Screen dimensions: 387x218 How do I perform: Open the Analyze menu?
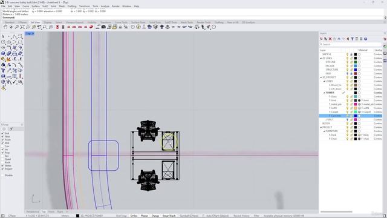[105, 6]
